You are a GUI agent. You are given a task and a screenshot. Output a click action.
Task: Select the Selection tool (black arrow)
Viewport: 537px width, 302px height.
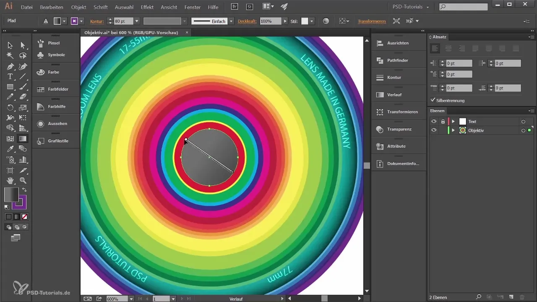click(x=10, y=45)
